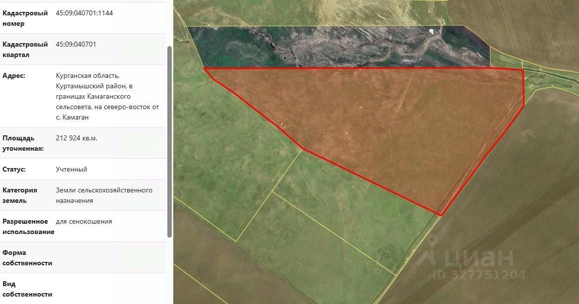Click permitted use value 'для сенокошения'

(x=84, y=221)
